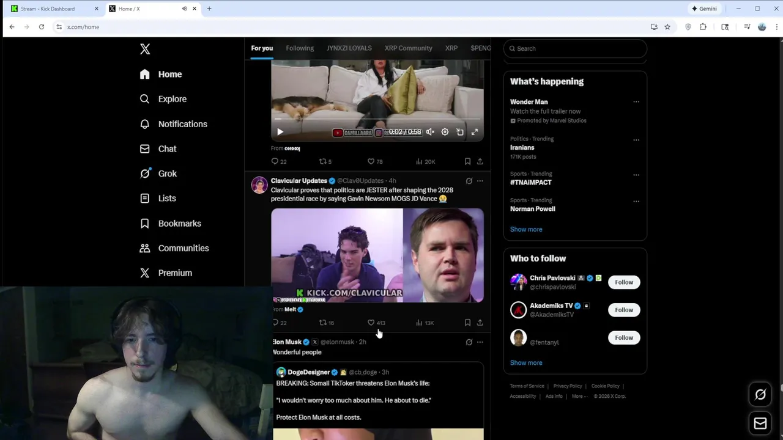The width and height of the screenshot is (783, 440).
Task: Seek on the video progress bar
Action: click(x=377, y=119)
